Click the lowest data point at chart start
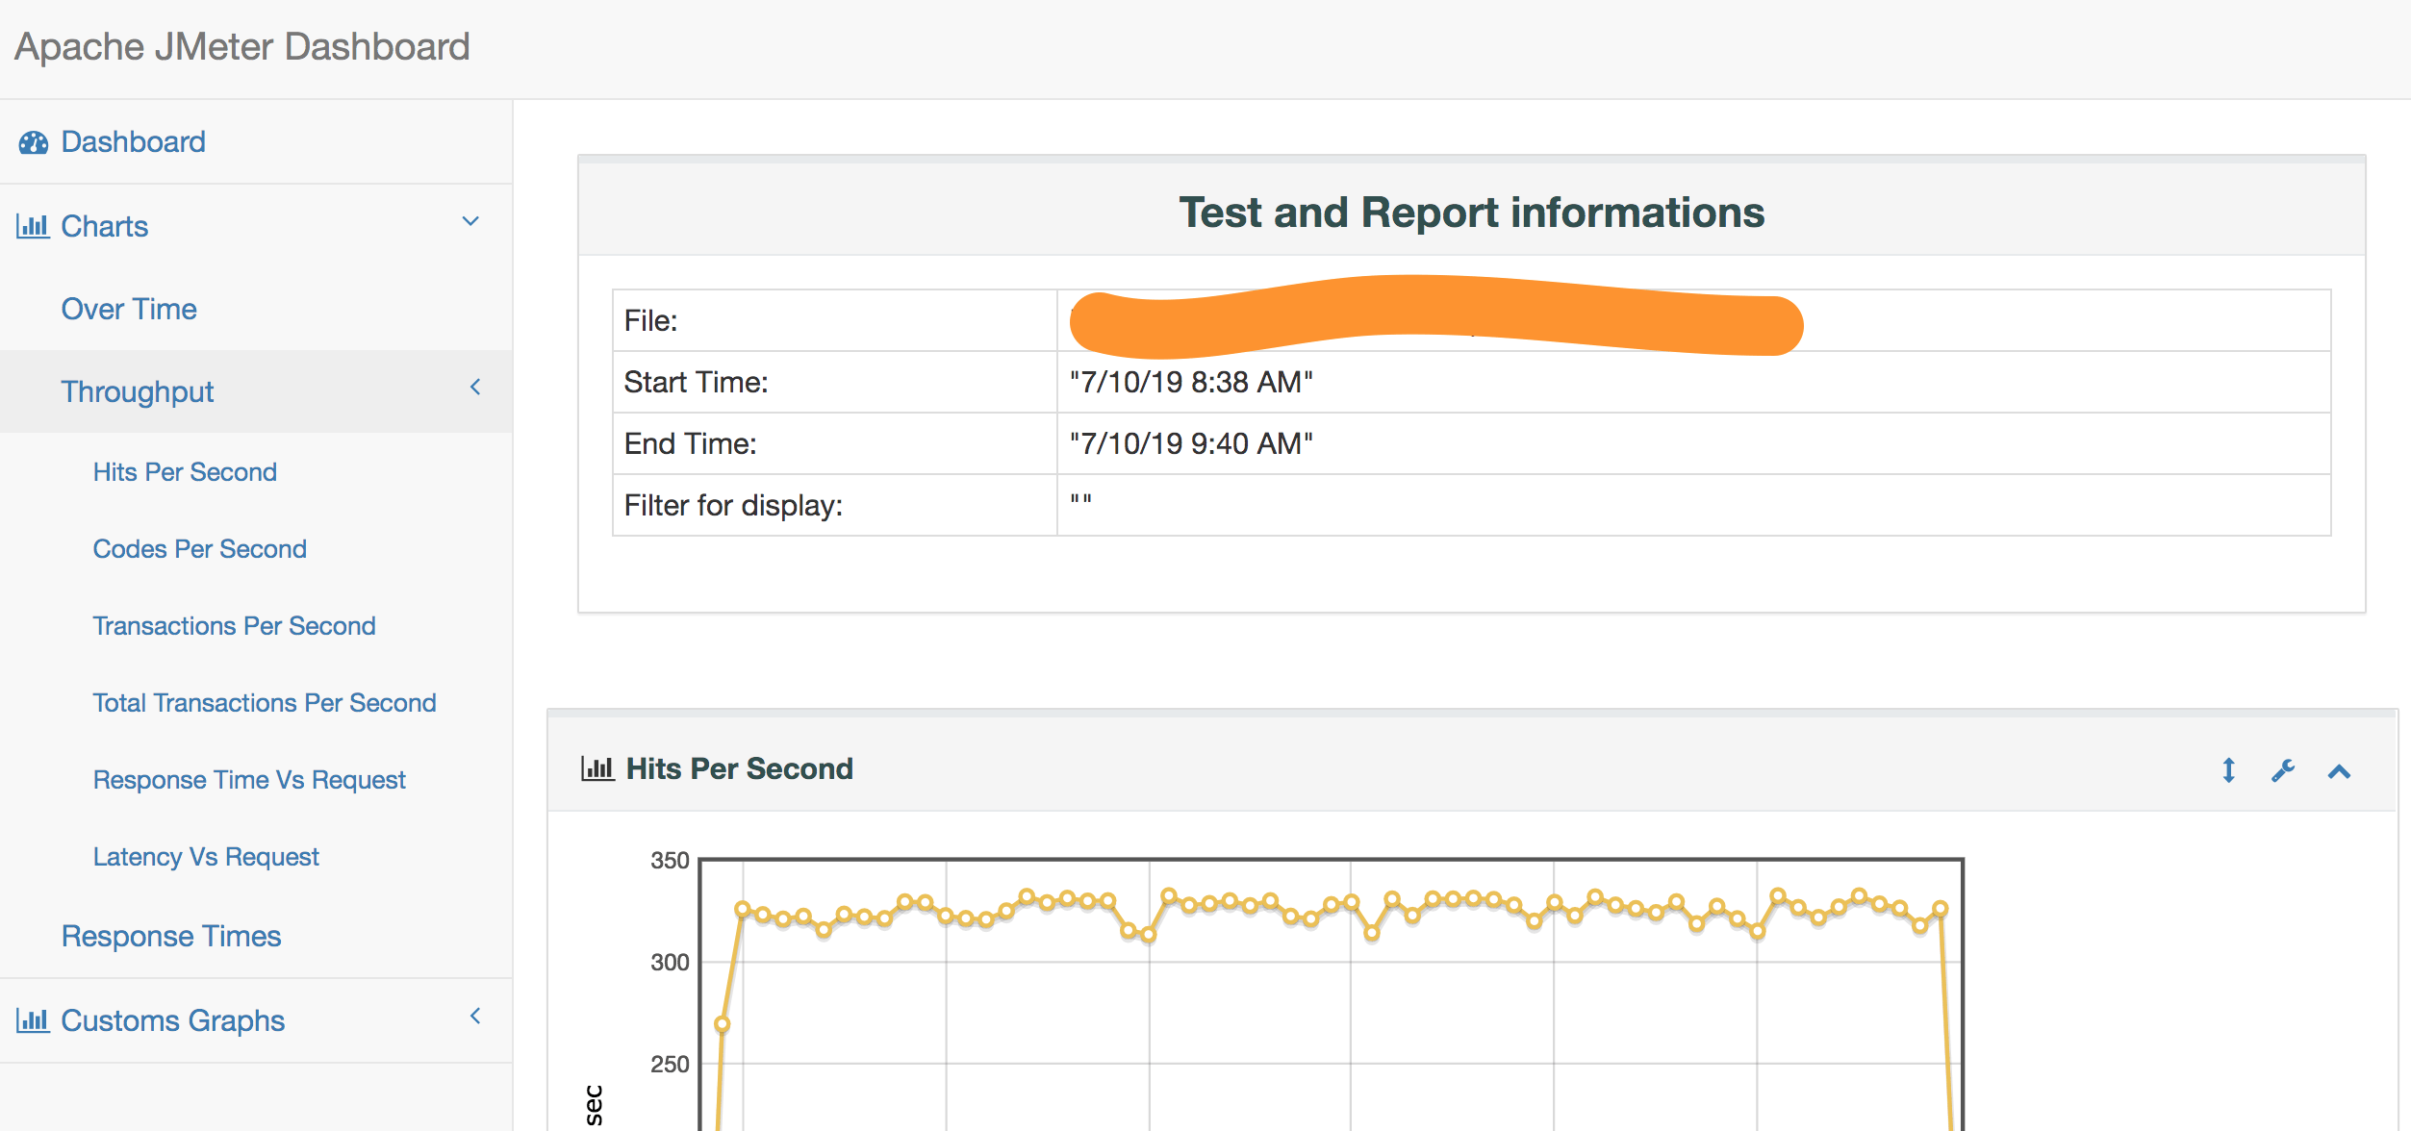The width and height of the screenshot is (2411, 1131). coord(722,1024)
